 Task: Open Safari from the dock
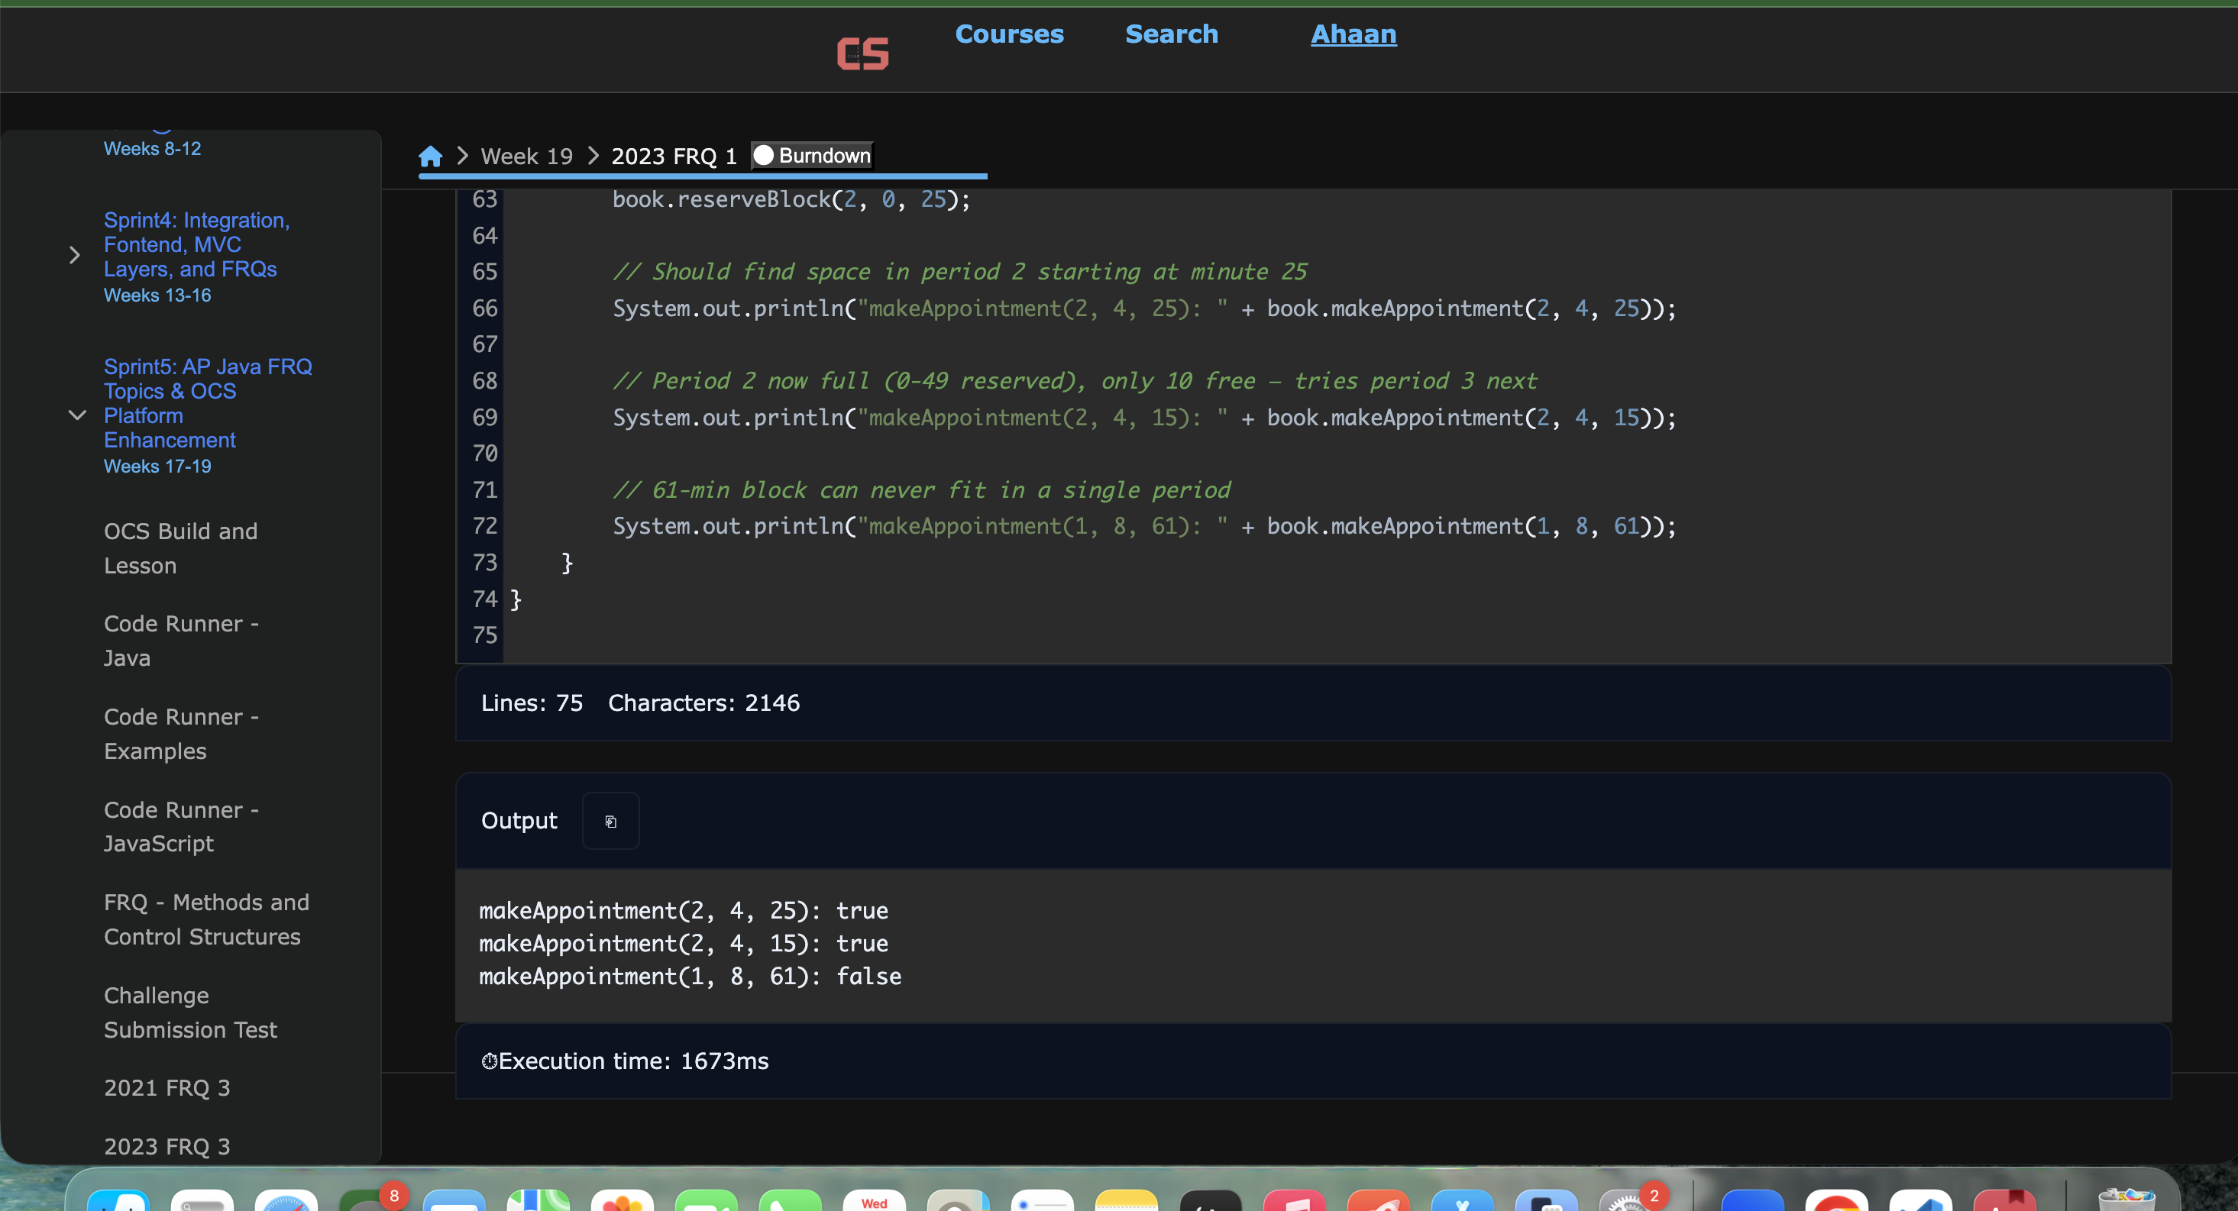click(x=286, y=1200)
